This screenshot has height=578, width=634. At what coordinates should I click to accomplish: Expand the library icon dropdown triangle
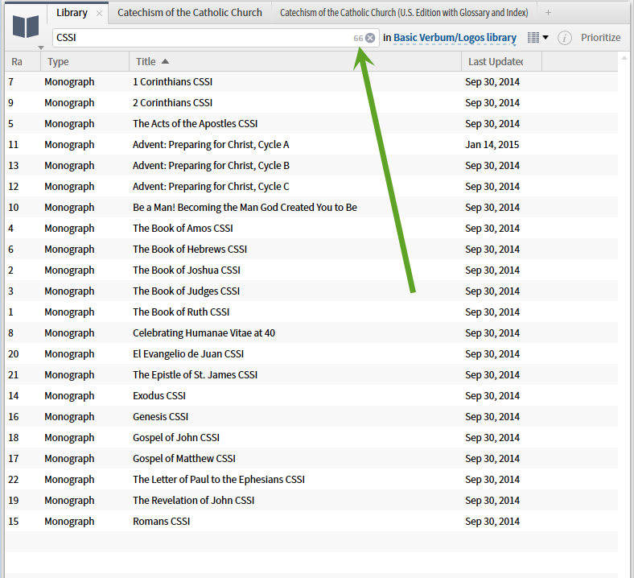pyautogui.click(x=40, y=47)
